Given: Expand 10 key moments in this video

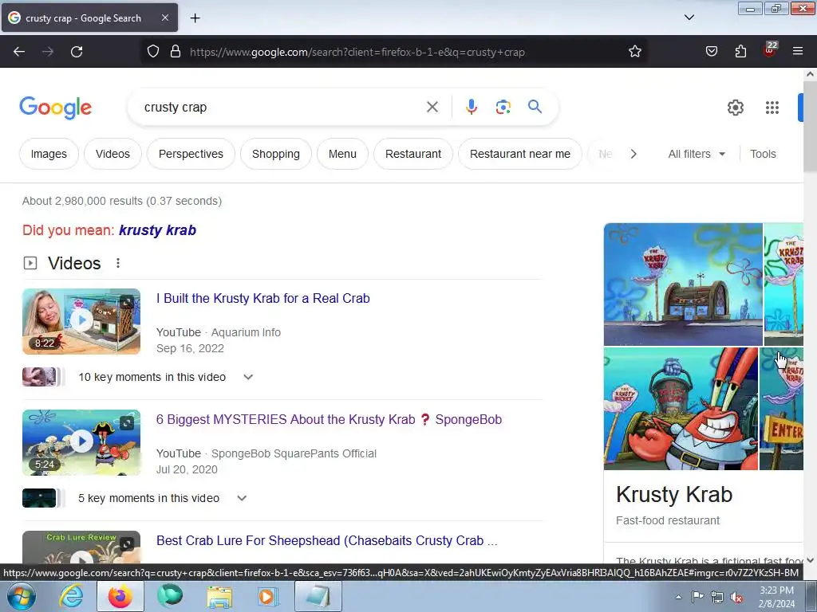Looking at the screenshot, I should [x=248, y=377].
